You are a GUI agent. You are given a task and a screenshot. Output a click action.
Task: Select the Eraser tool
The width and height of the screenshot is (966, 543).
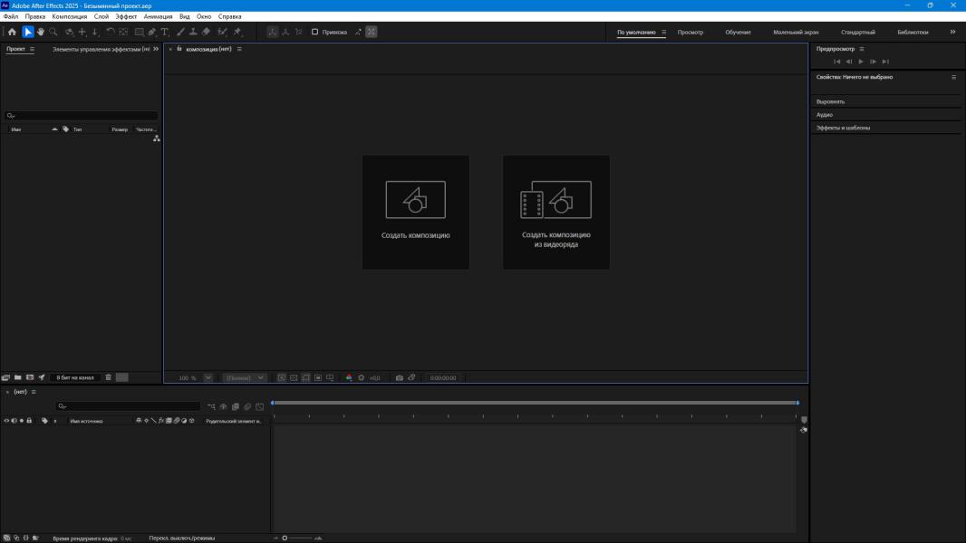point(207,32)
